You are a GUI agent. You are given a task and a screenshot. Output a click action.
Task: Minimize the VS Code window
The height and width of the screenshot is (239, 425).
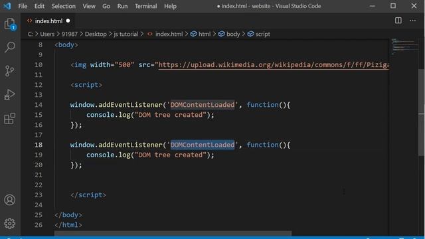(373, 6)
